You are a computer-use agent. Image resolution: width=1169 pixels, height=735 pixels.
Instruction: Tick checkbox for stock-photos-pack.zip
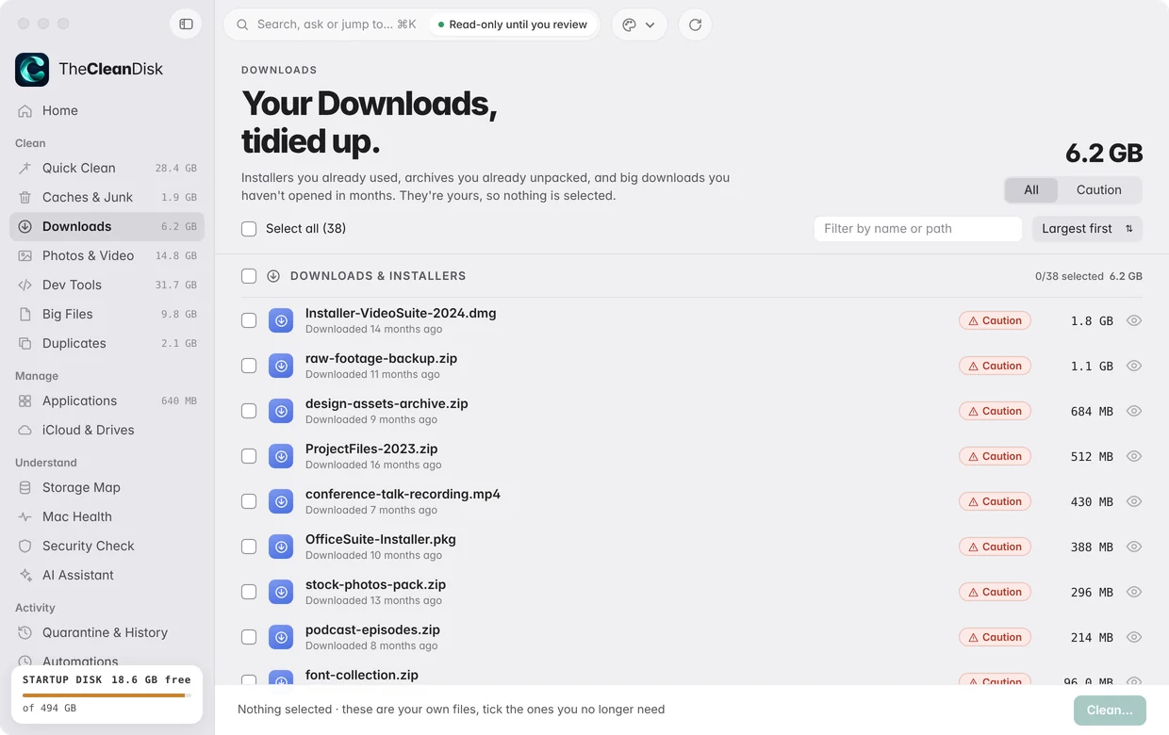coord(249,592)
